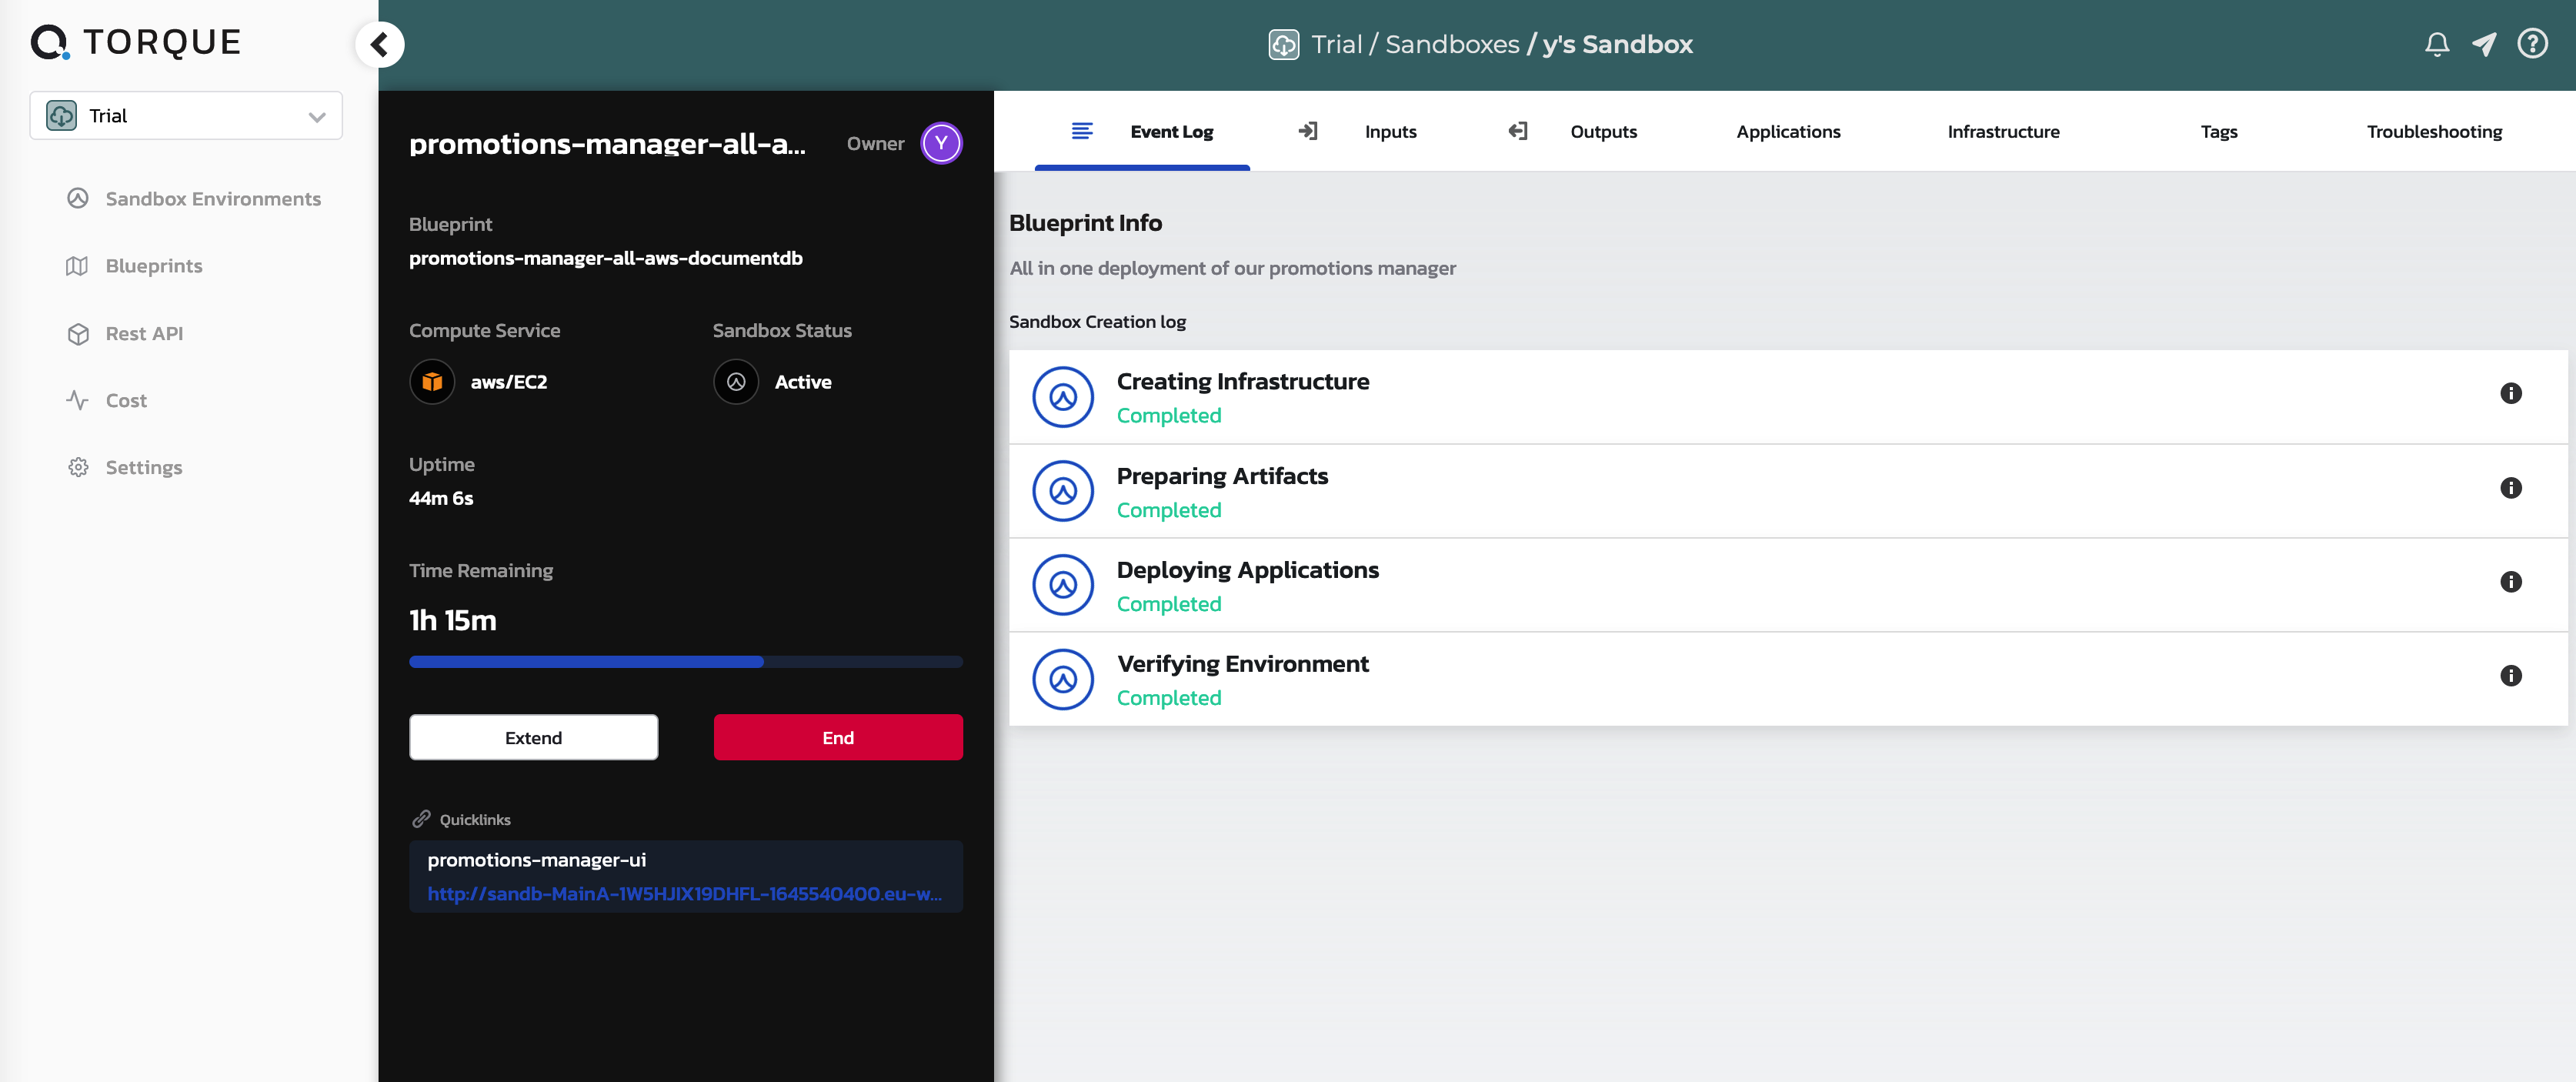Open the notifications bell
This screenshot has height=1082, width=2576.
point(2437,44)
